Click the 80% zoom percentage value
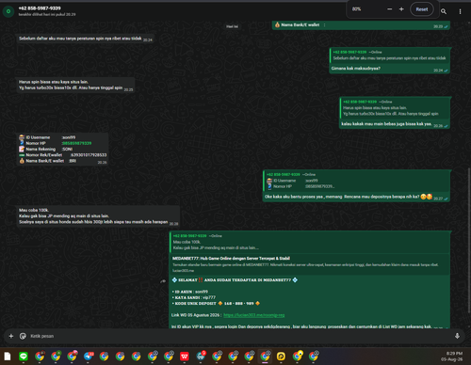 [356, 9]
